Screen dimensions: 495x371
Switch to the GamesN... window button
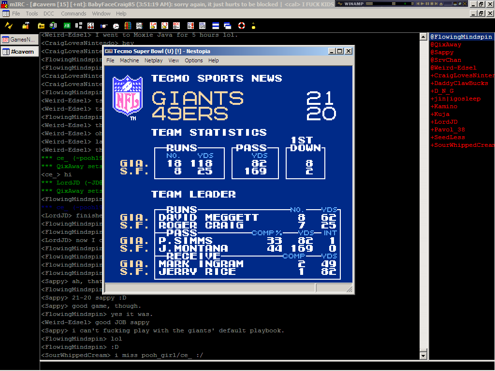[19, 40]
